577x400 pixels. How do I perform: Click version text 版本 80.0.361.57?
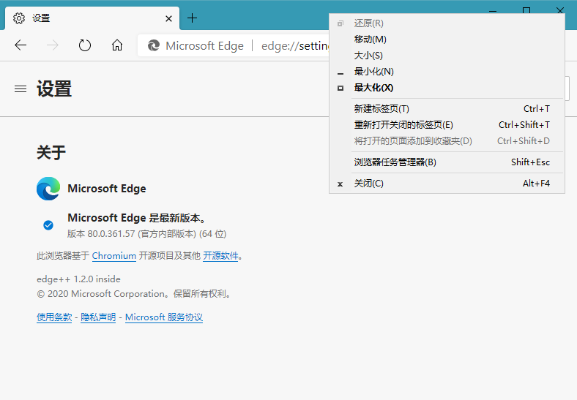click(147, 234)
